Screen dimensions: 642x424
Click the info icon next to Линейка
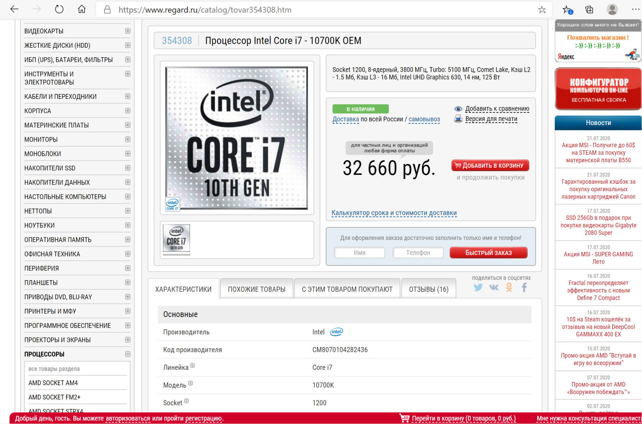pos(193,365)
